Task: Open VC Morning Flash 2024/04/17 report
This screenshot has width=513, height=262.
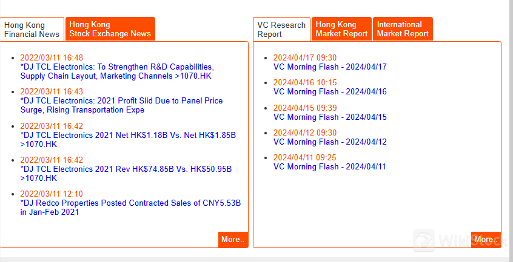Action: point(330,67)
